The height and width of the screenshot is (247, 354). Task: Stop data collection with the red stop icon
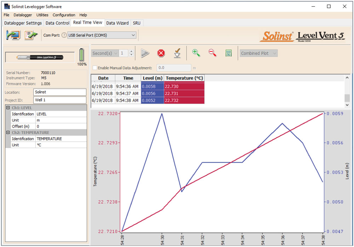tap(161, 53)
